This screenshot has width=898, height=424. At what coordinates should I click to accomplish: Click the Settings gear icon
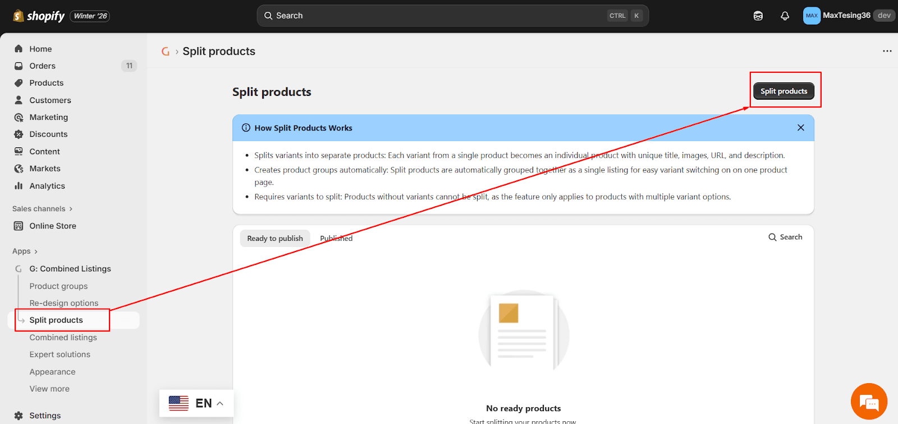point(19,416)
